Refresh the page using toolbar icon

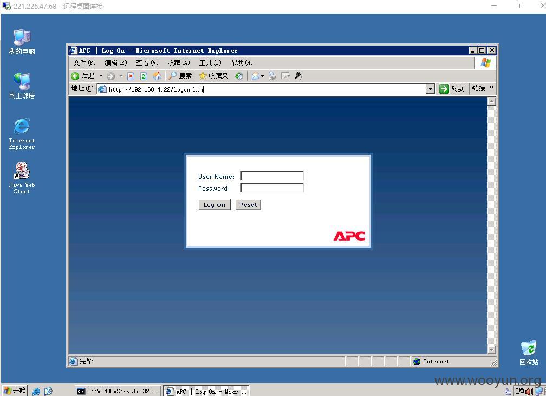pos(144,76)
